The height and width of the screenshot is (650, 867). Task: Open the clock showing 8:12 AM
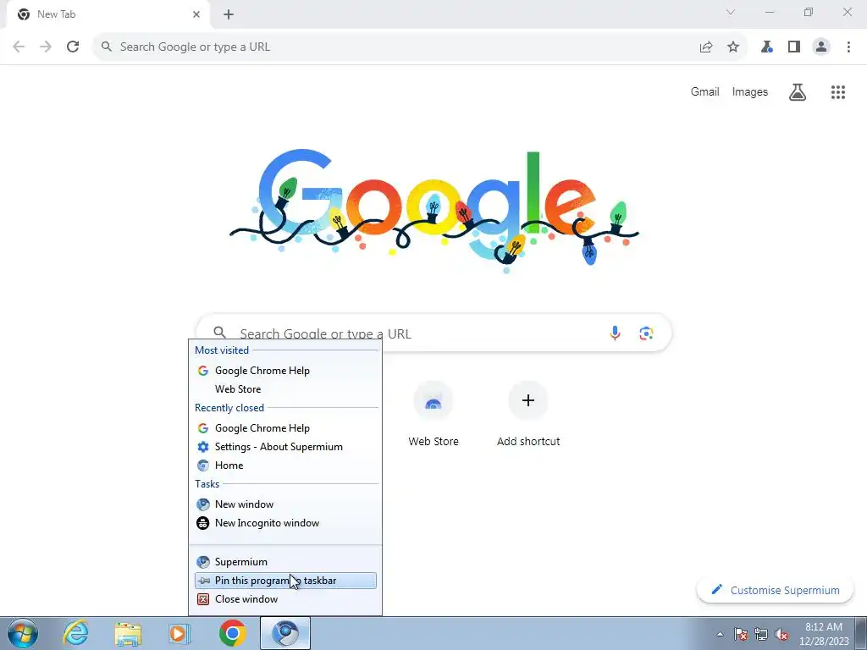click(824, 634)
